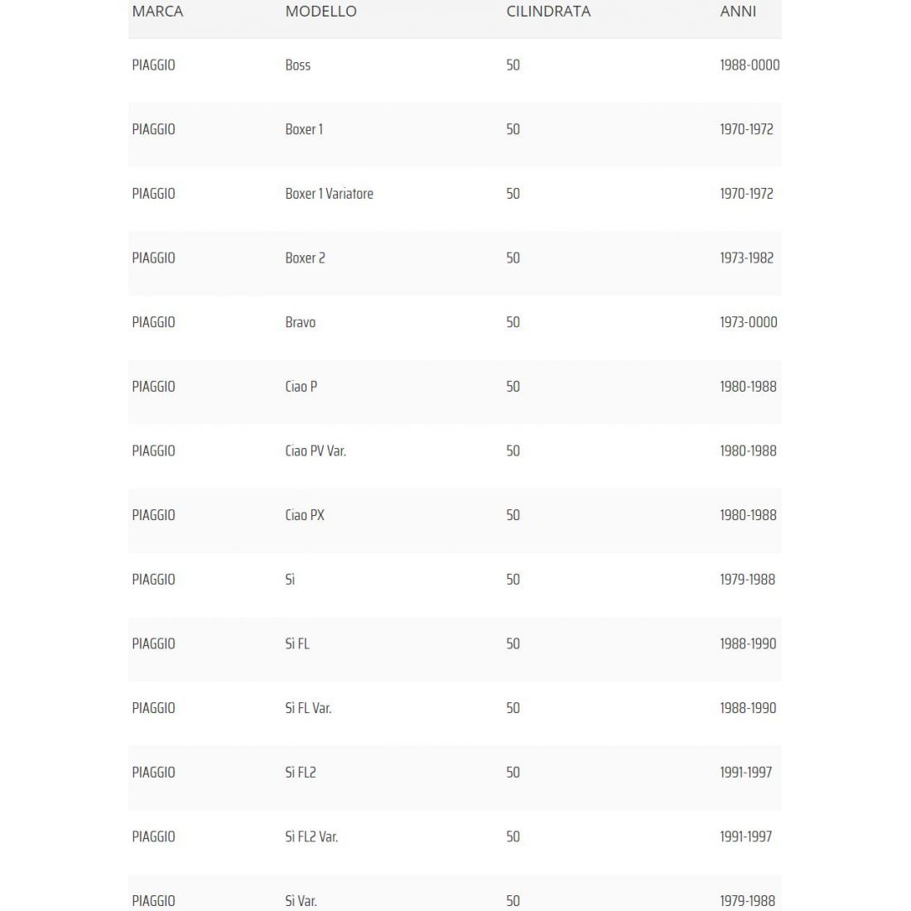Select the Ciao PX model row
Image resolution: width=911 pixels, height=911 pixels.
tap(304, 515)
